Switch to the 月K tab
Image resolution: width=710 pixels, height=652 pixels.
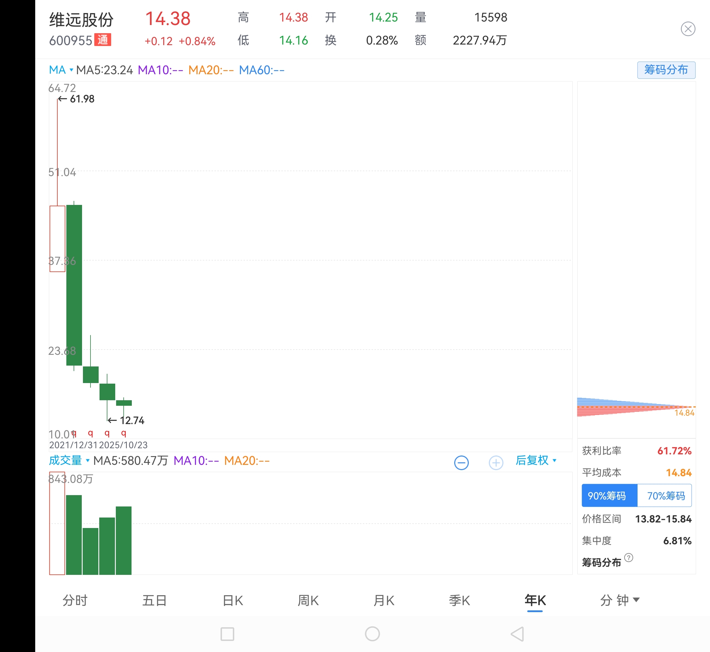point(384,600)
